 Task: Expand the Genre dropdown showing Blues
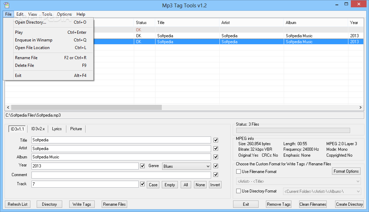[x=186, y=166]
